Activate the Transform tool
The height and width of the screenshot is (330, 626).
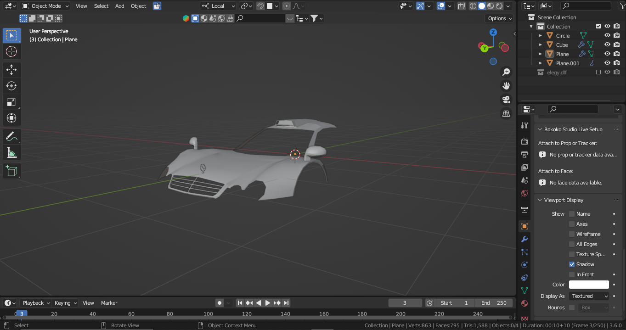point(11,118)
